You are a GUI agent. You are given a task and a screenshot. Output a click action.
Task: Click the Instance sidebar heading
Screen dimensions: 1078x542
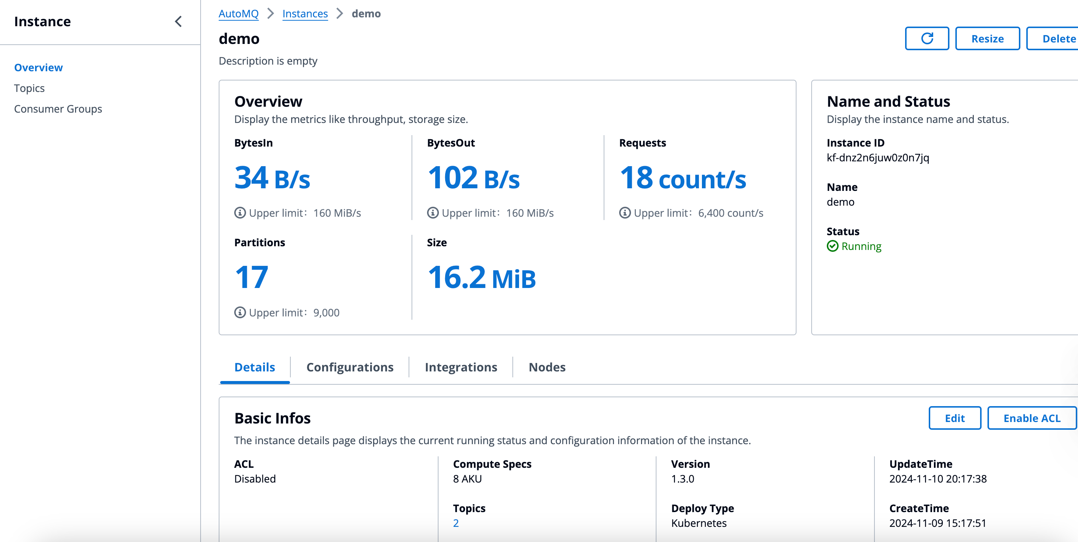pos(42,21)
